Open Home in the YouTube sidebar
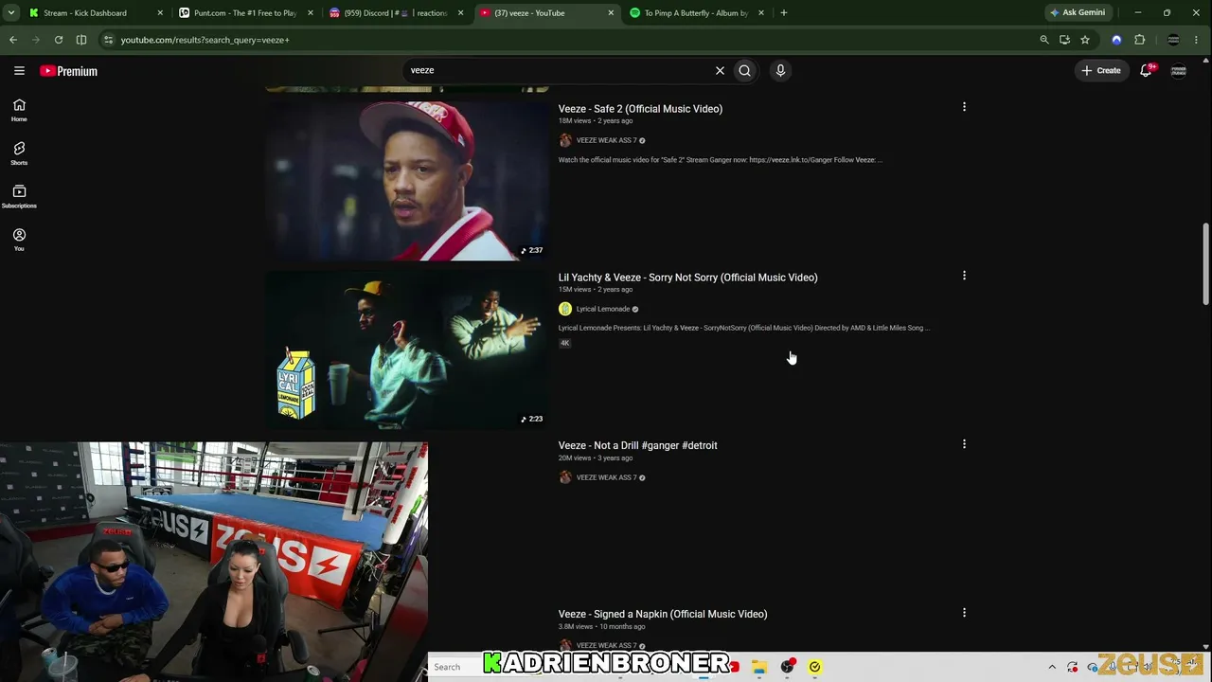Screen dimensions: 1212x682 pyautogui.click(x=19, y=110)
